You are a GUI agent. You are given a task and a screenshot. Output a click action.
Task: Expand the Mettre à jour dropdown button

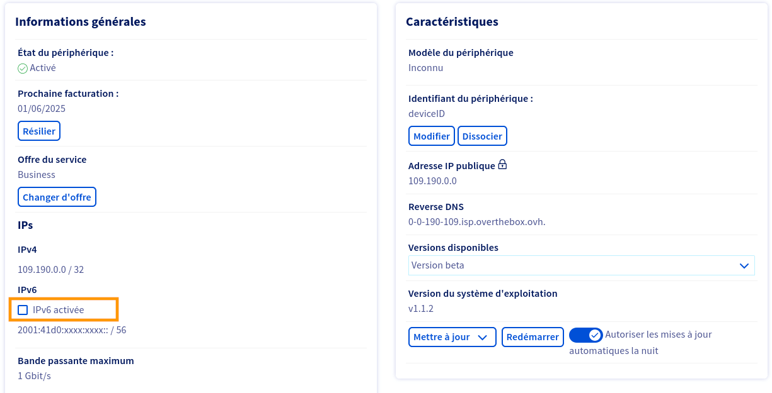[x=452, y=337]
